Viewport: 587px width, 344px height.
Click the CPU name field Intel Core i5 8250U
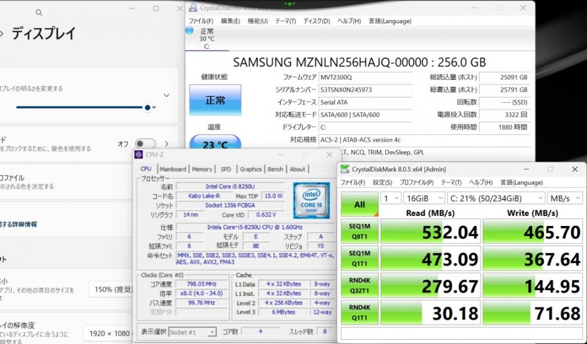point(230,187)
